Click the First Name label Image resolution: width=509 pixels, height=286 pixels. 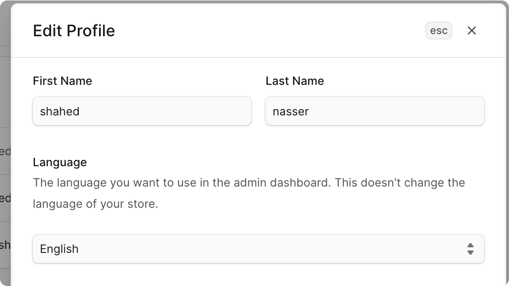(62, 81)
